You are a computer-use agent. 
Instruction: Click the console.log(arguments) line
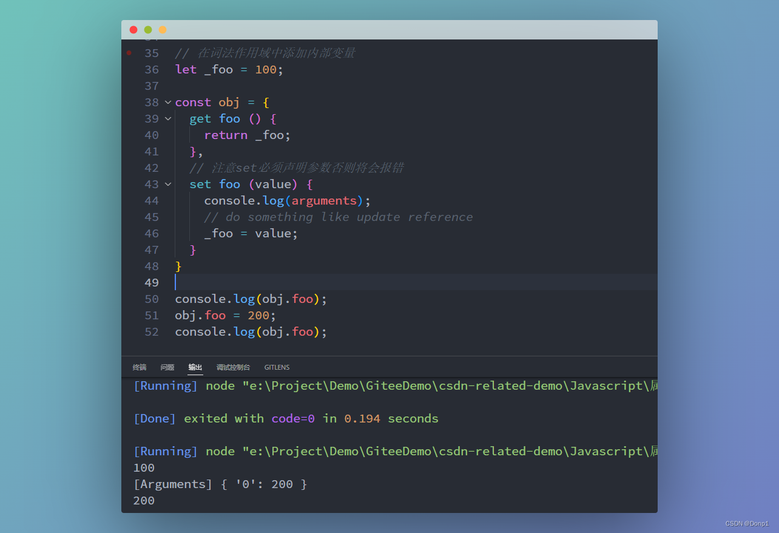[x=287, y=200]
